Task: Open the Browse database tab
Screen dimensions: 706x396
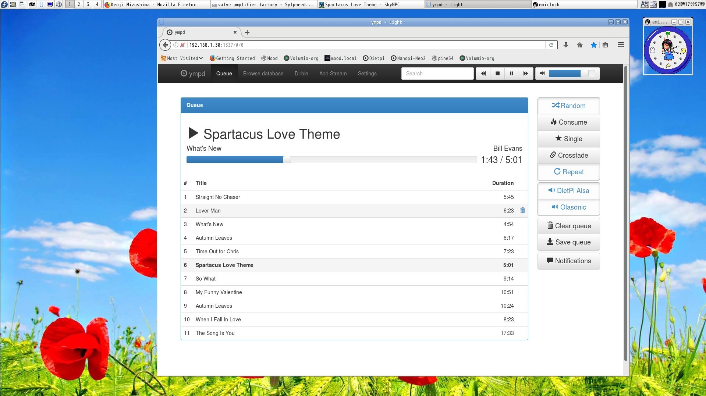Action: coord(263,74)
